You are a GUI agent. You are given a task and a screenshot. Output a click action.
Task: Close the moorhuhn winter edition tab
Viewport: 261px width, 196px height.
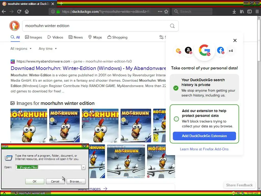click(53, 4)
